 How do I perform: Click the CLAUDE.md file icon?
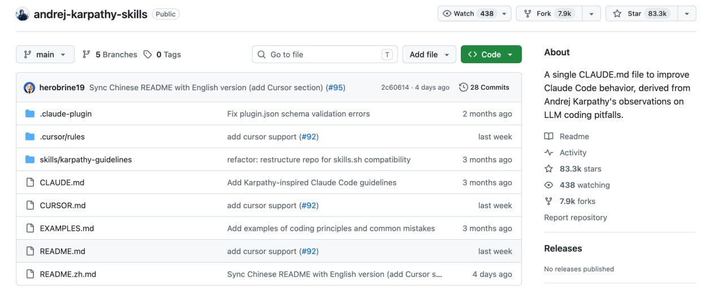tap(30, 182)
